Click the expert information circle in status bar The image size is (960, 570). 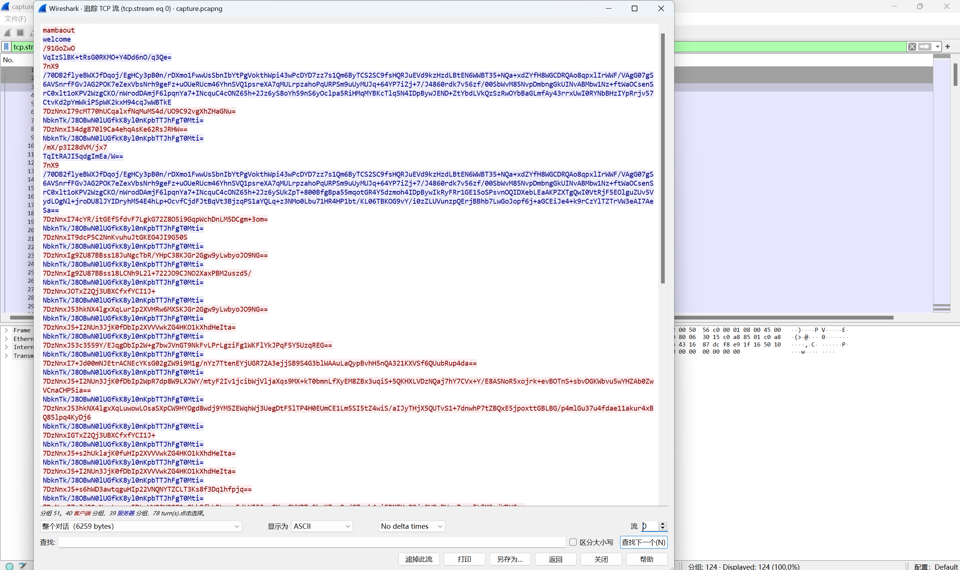coord(10,566)
